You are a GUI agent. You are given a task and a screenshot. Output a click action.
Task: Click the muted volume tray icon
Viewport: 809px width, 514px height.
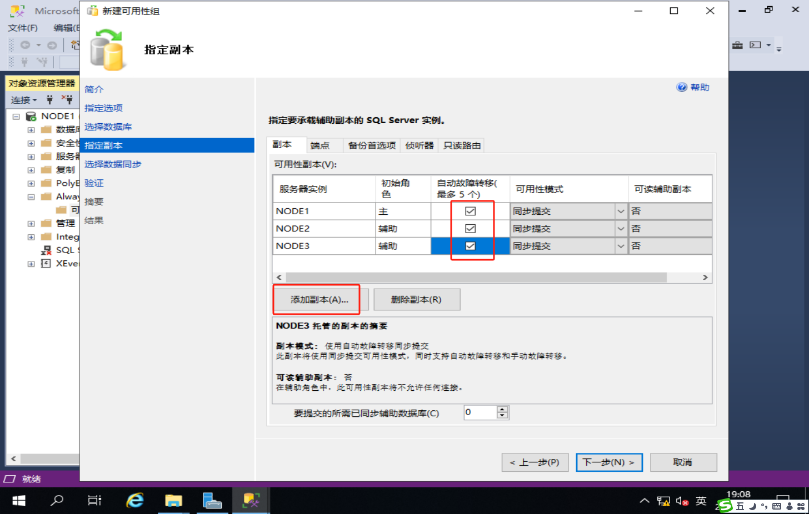(682, 501)
